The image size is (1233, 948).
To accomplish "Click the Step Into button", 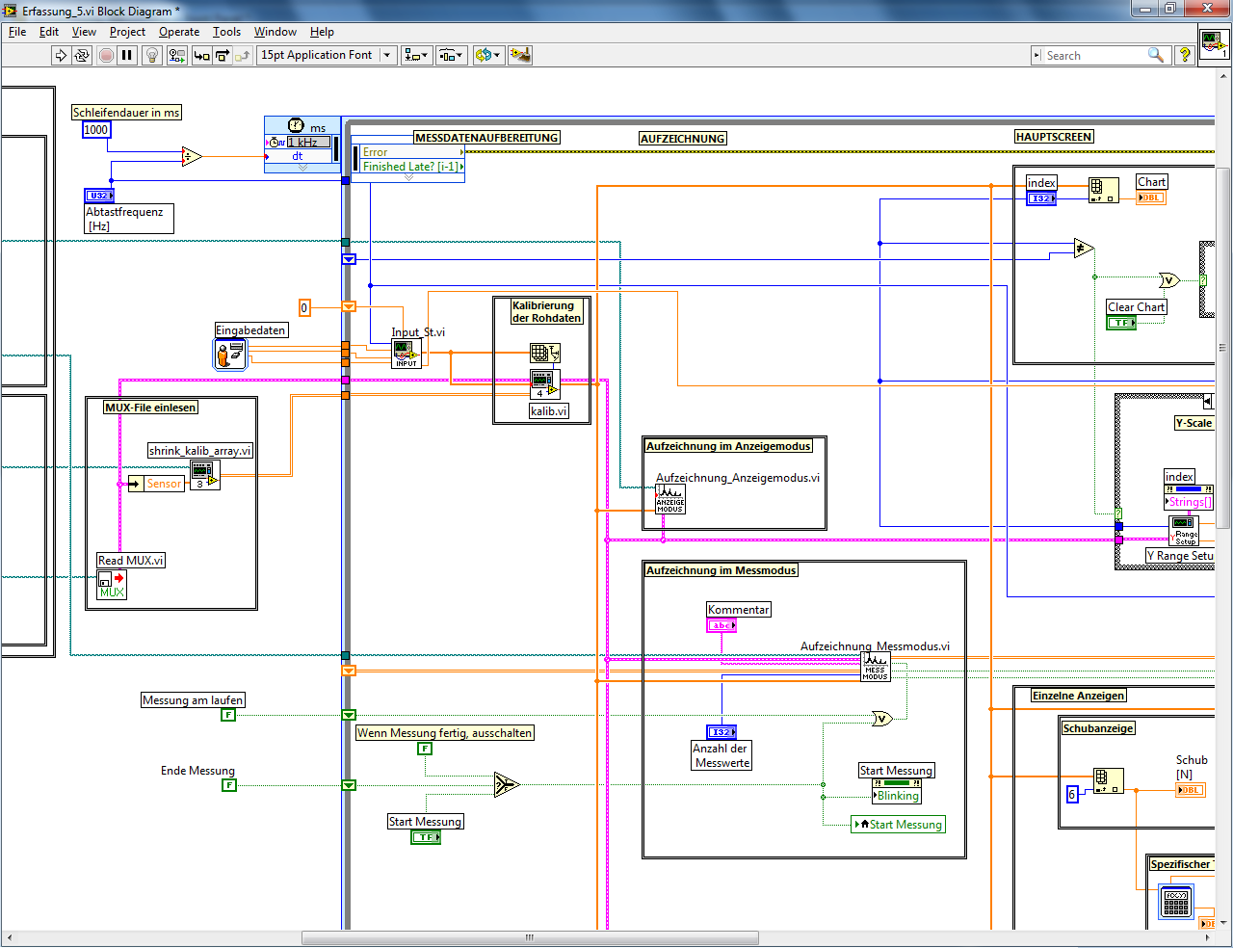I will point(201,56).
